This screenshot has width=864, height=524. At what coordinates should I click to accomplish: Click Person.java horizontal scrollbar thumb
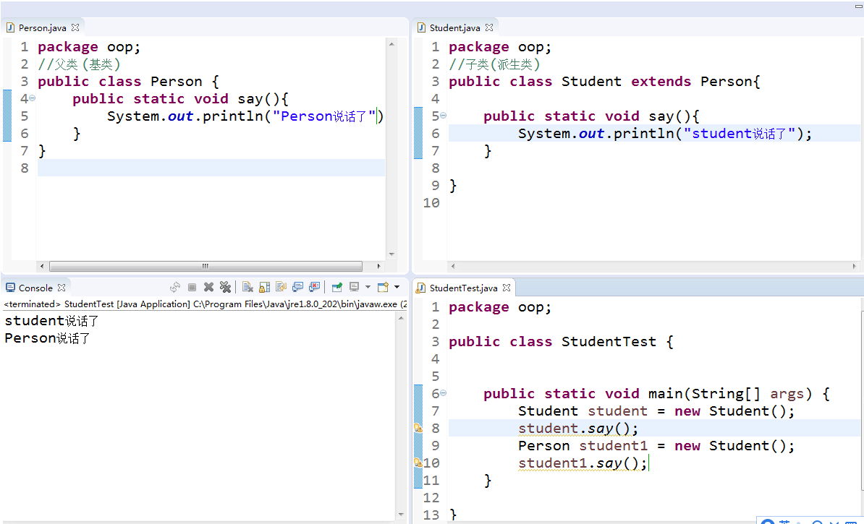point(206,266)
